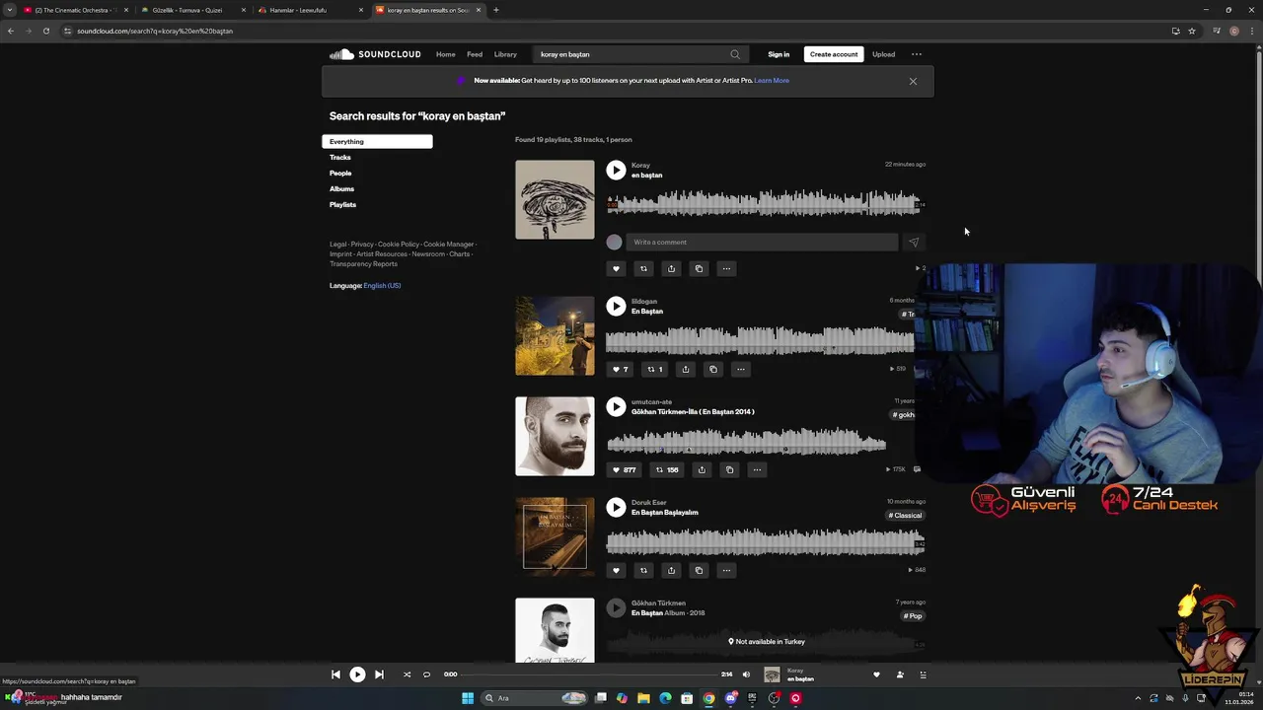Click the bottom player progress bar
The height and width of the screenshot is (710, 1263).
click(x=590, y=674)
